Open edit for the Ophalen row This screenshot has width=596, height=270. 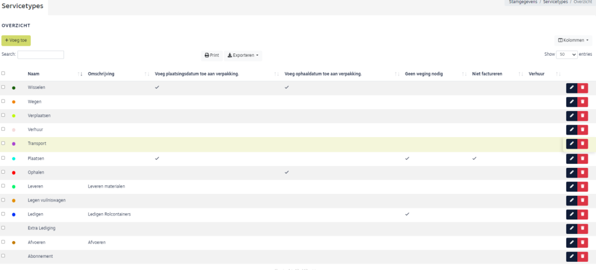pos(572,172)
